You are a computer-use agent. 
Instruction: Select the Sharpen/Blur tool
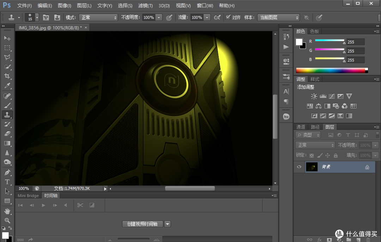click(7, 153)
